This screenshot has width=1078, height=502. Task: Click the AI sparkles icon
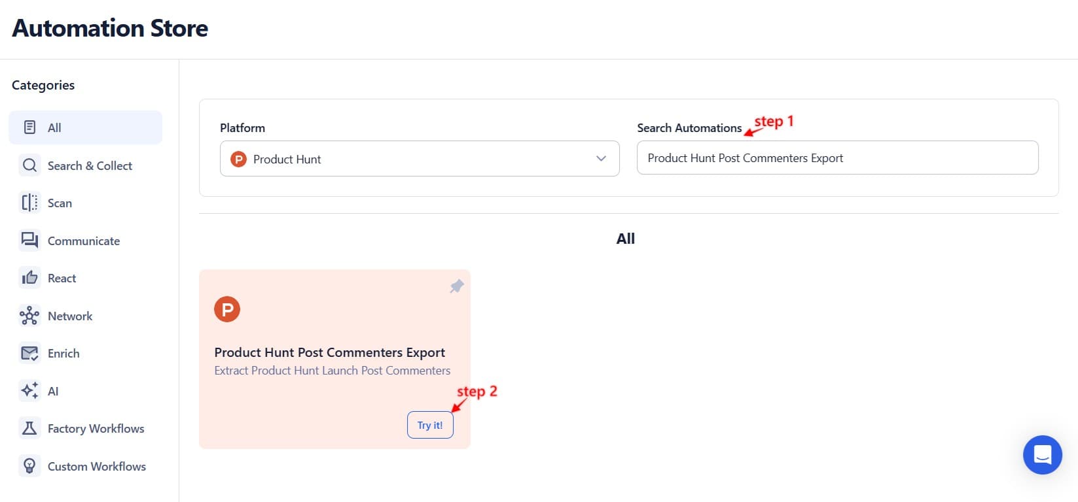tap(29, 390)
